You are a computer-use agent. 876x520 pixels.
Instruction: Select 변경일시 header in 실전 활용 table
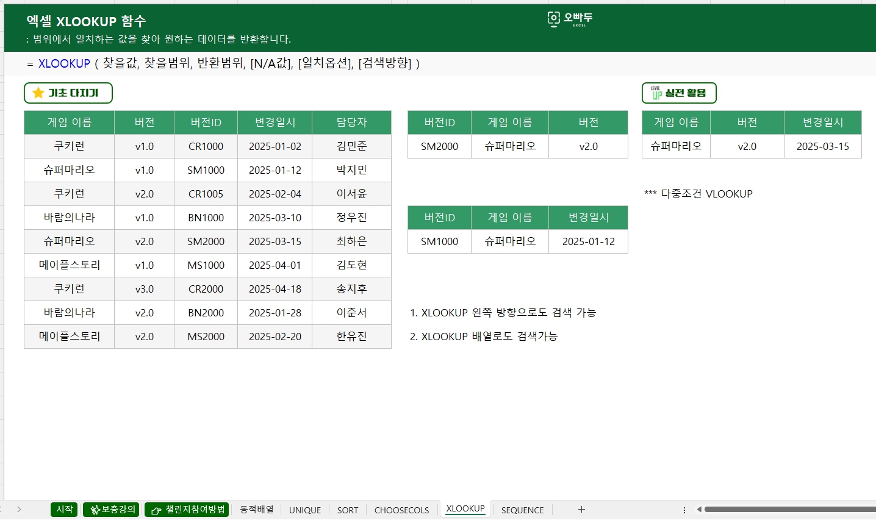[822, 123]
